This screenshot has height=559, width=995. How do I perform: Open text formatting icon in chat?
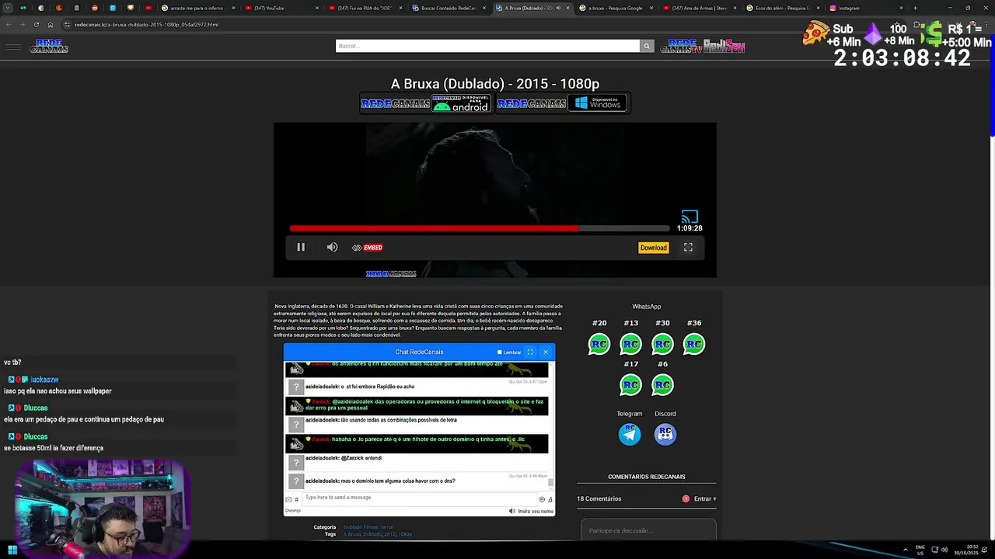pos(550,499)
